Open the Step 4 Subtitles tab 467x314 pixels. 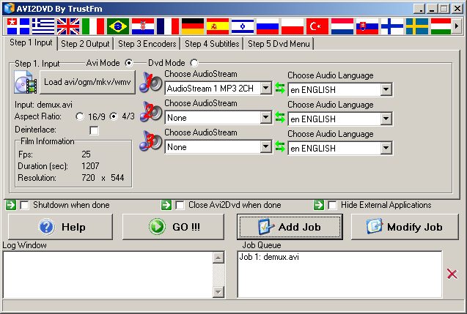pos(212,44)
